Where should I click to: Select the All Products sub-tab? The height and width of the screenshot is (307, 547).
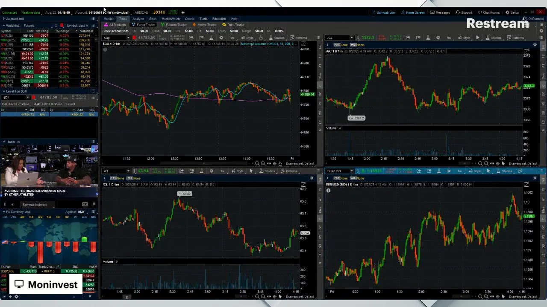click(x=115, y=25)
